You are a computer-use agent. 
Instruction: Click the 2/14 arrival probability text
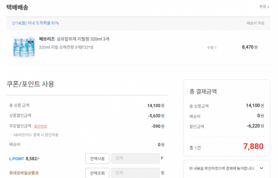[x=36, y=23]
